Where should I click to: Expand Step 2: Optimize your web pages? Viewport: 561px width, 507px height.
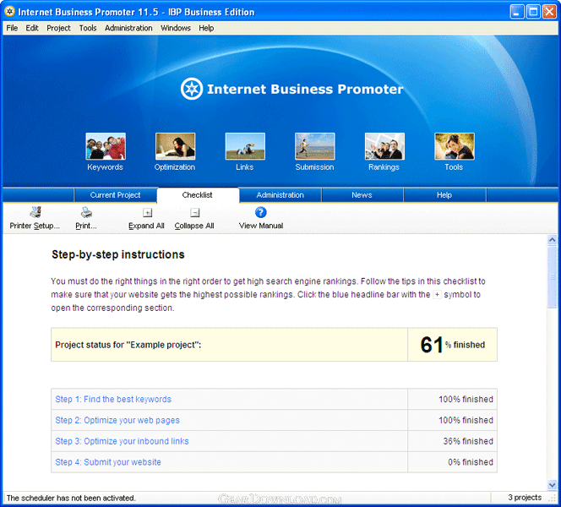pos(117,421)
